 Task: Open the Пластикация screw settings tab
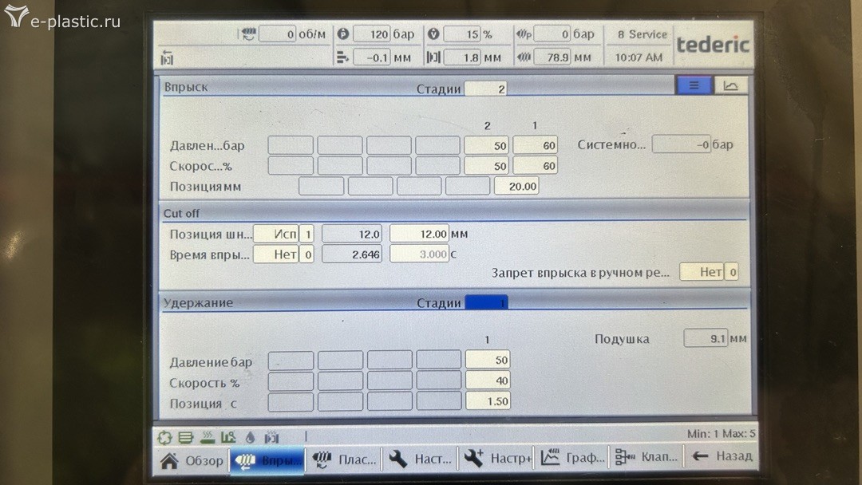(344, 459)
